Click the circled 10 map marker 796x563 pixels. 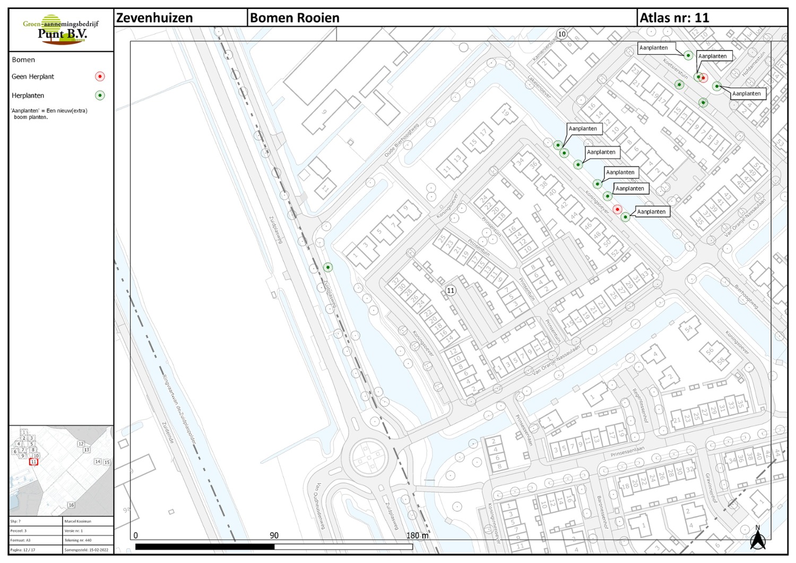(561, 34)
